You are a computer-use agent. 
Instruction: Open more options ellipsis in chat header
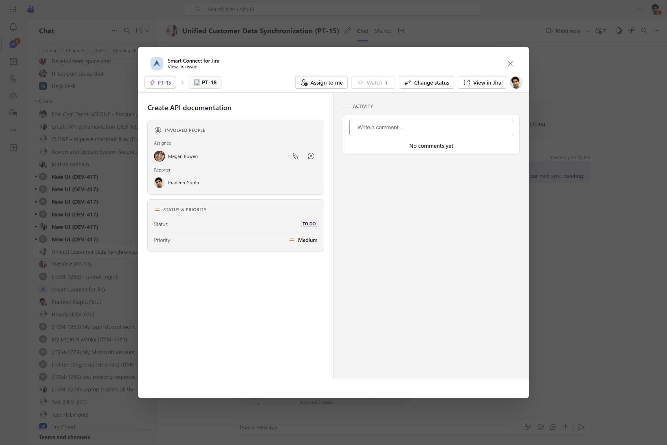(x=656, y=31)
